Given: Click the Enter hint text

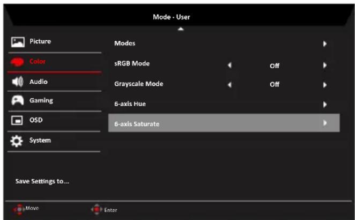Looking at the screenshot, I should [x=110, y=210].
